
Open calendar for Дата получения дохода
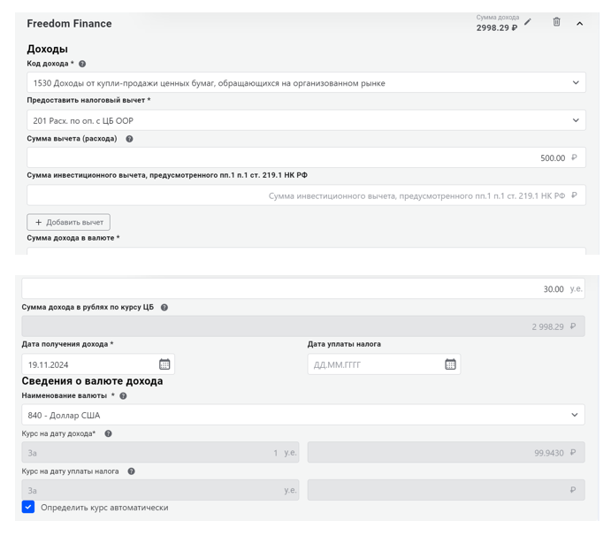click(x=164, y=364)
